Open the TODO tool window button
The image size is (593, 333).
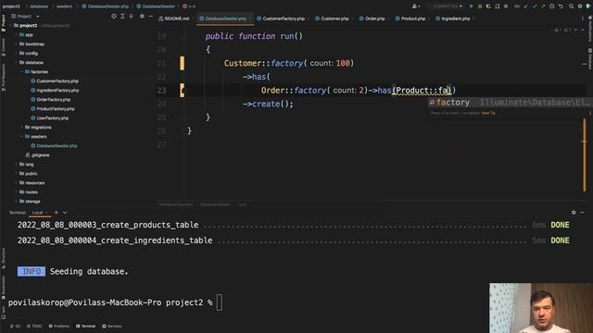tap(34, 327)
